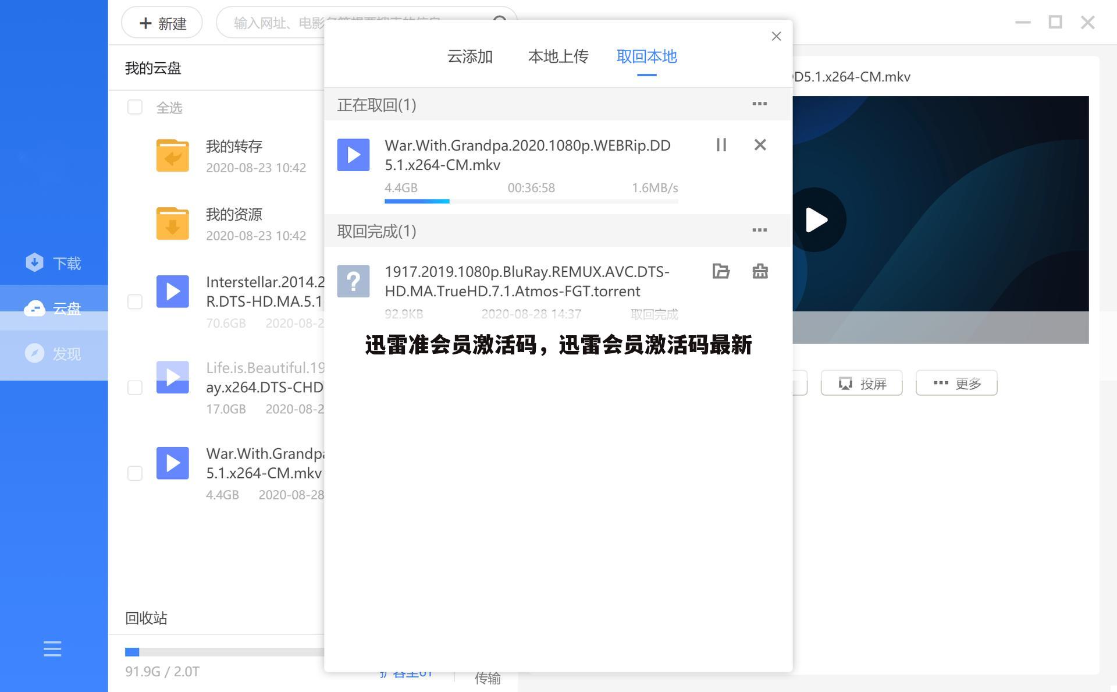Click the cloud storage usage bar
Screen dimensions: 1117x692
(225, 652)
